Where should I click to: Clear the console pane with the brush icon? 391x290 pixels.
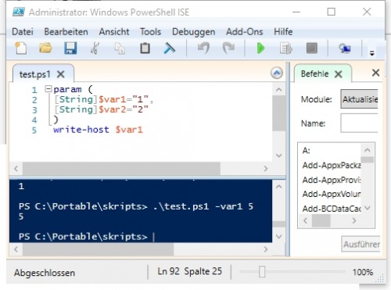170,48
